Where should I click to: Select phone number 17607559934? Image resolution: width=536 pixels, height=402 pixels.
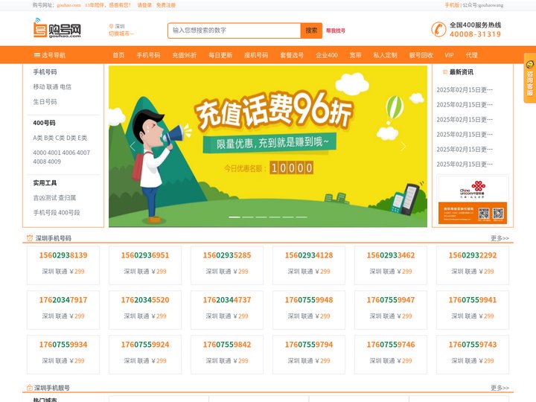(63, 344)
